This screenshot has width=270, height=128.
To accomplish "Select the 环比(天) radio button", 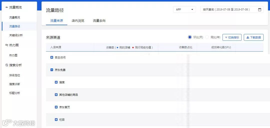I will pos(190,37).
